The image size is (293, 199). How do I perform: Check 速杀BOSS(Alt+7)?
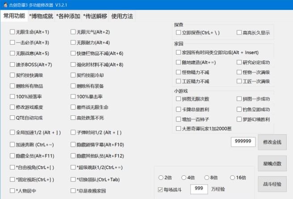(13, 64)
